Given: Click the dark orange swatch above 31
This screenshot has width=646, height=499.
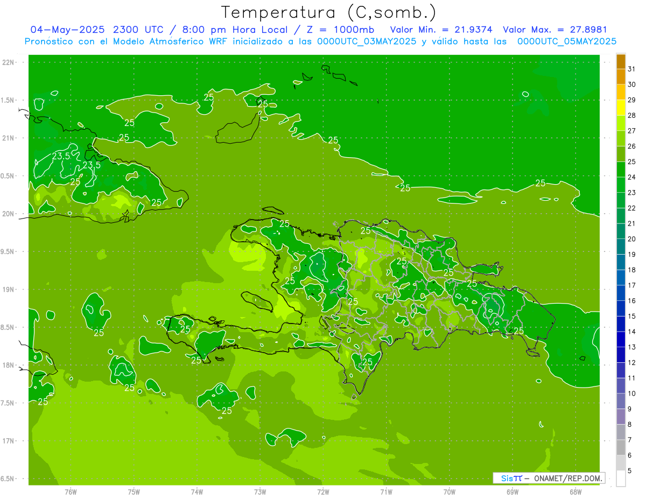Looking at the screenshot, I should click(x=621, y=62).
